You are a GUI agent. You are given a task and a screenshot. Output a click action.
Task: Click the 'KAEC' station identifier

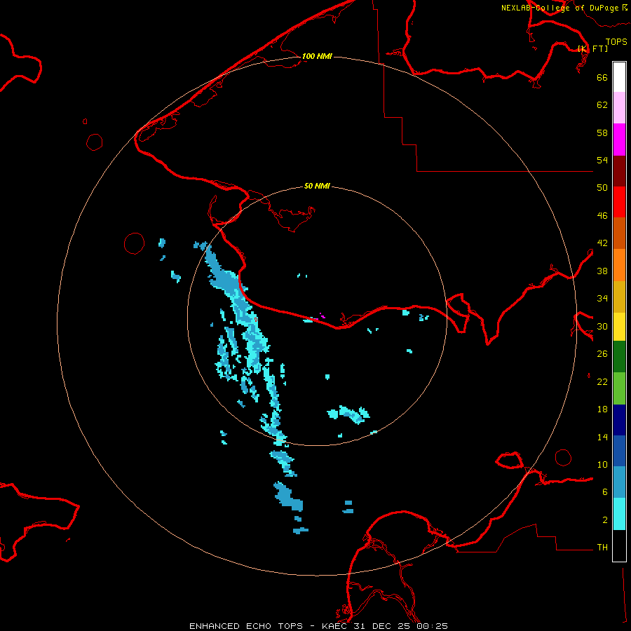pyautogui.click(x=336, y=626)
